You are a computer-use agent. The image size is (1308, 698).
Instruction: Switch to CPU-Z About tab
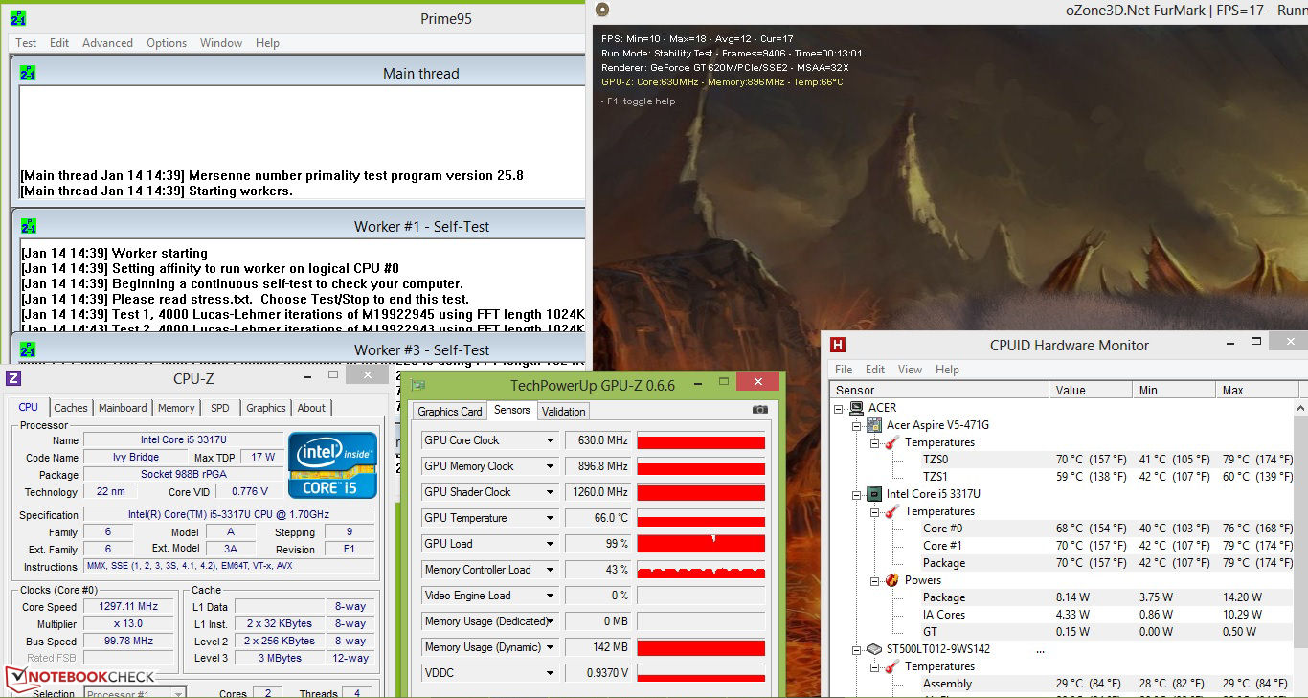click(311, 408)
